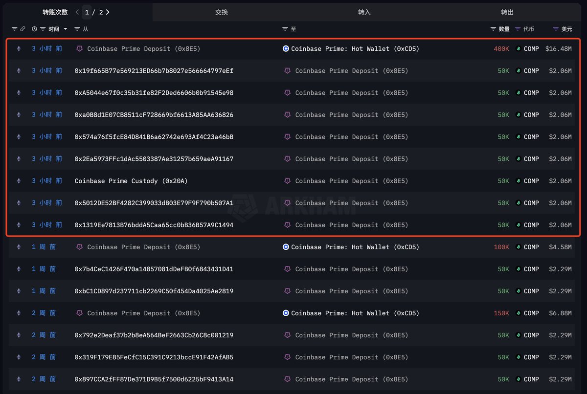This screenshot has width=587, height=394.
Task: Open the Coinbase Prime Custody (0x20A) entity
Action: 131,181
